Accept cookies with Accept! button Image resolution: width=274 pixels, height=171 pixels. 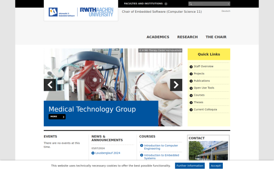[216, 166]
